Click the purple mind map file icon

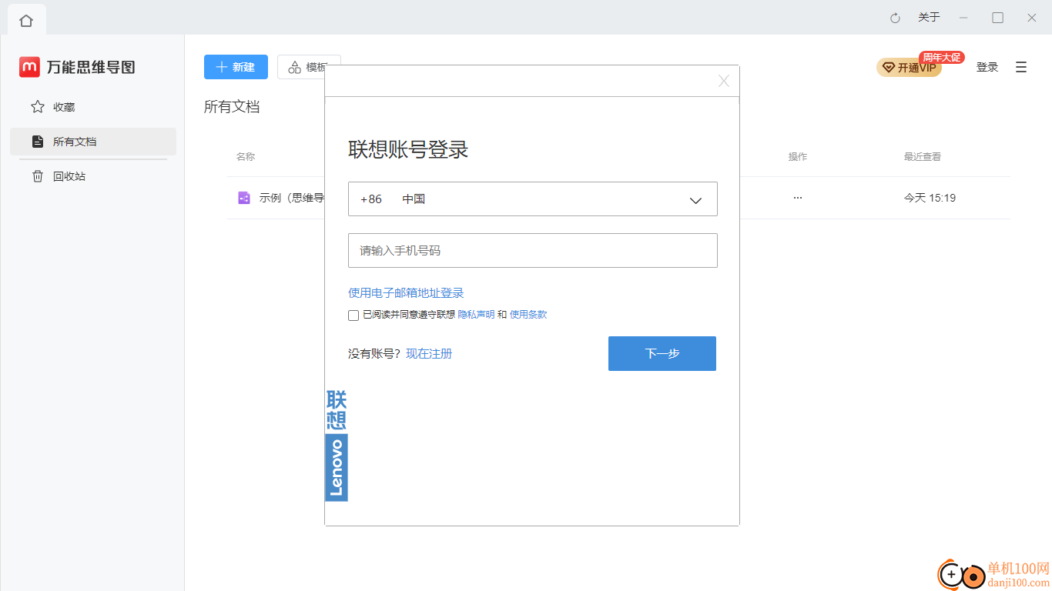coord(244,198)
